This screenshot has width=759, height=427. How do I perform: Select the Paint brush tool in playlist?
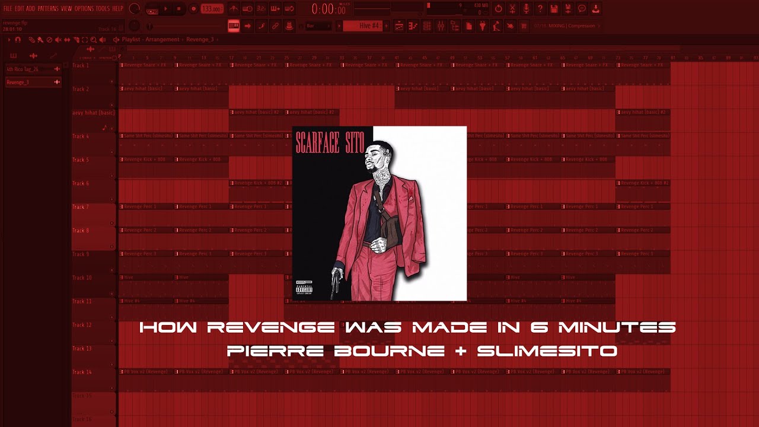tap(40, 40)
